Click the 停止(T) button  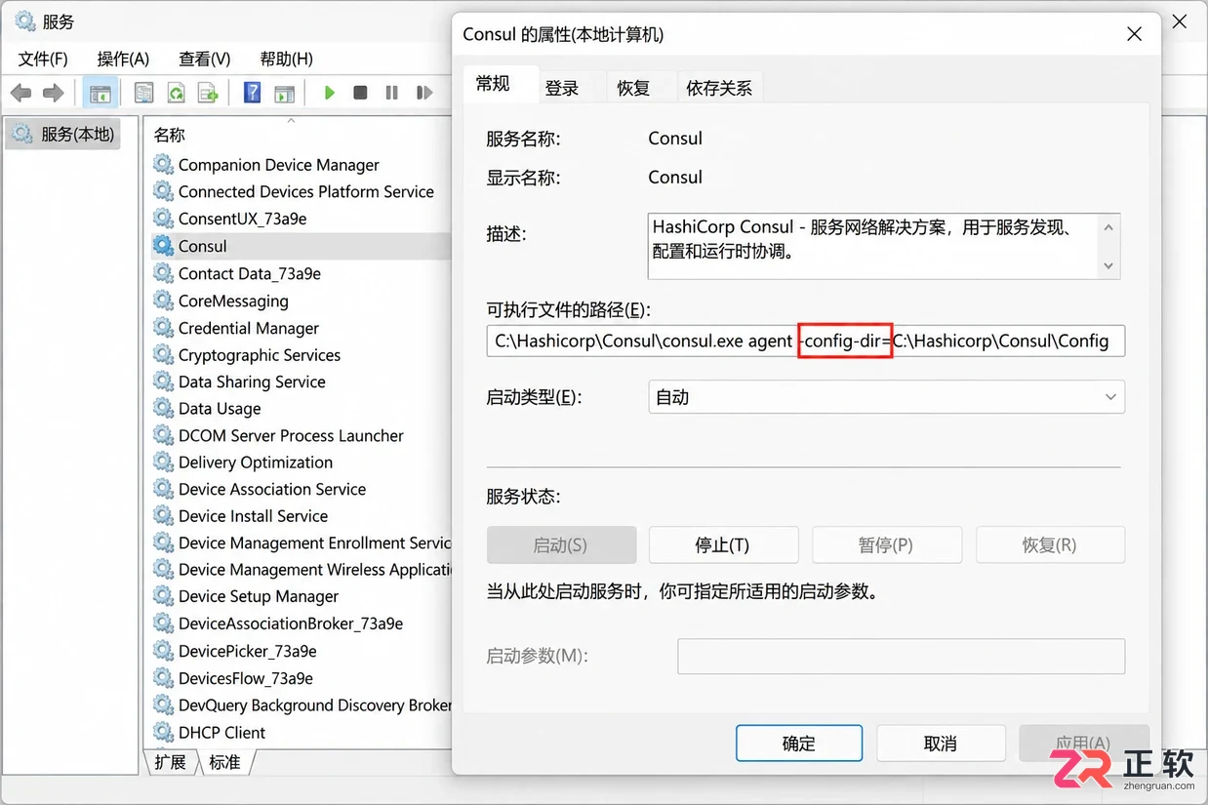tap(723, 544)
